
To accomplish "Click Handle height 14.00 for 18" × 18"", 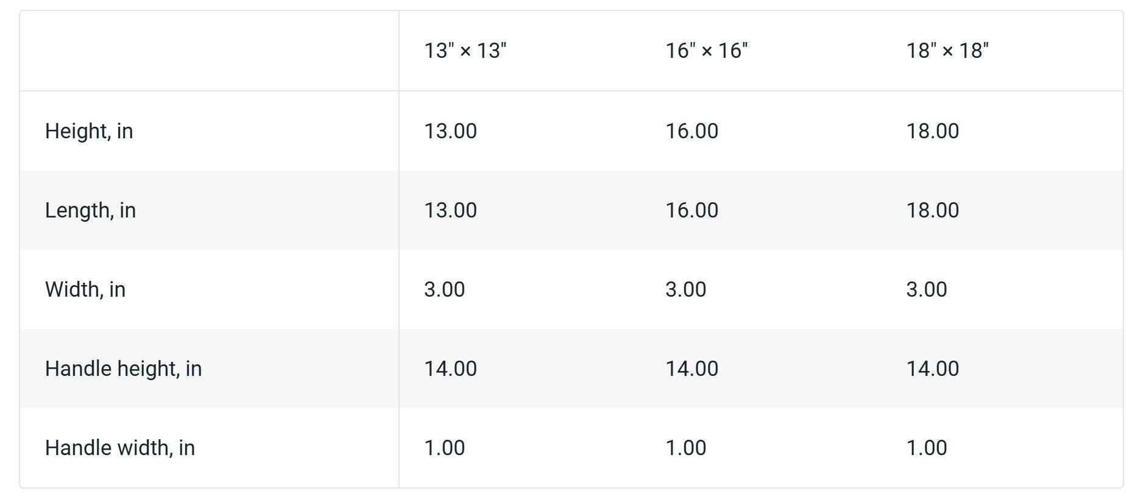I will coord(933,369).
